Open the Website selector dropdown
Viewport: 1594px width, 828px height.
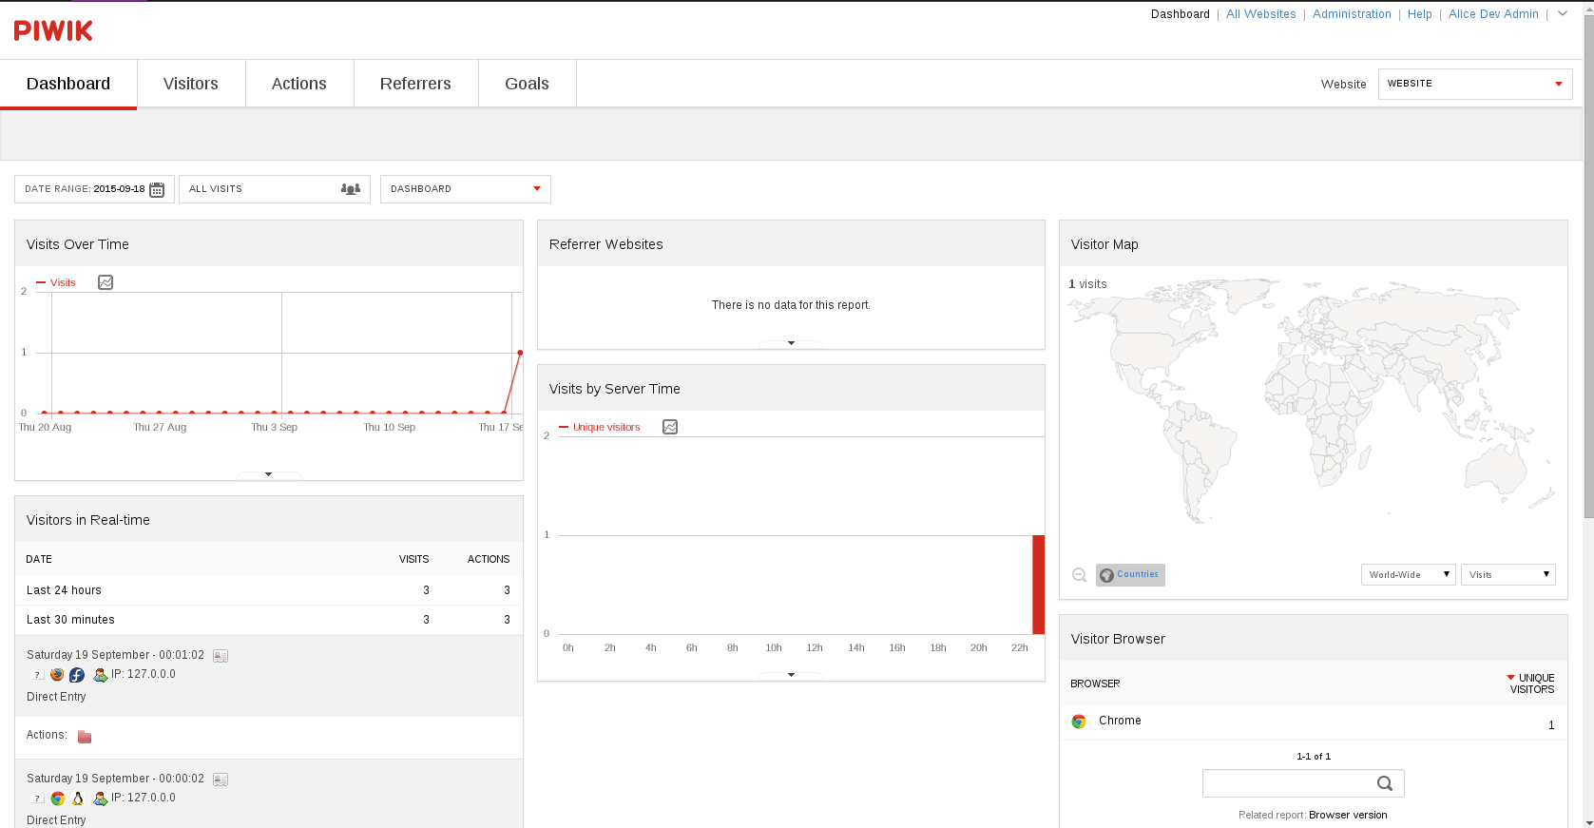click(x=1475, y=84)
